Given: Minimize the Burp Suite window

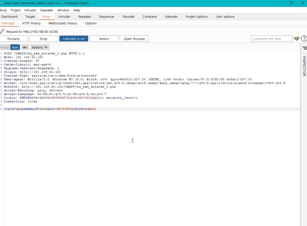Looking at the screenshot, I should click(x=281, y=3).
